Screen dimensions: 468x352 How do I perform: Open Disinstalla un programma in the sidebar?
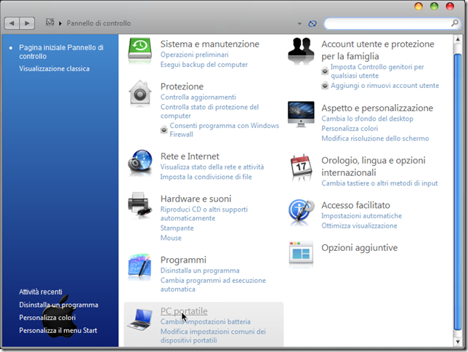(x=58, y=305)
